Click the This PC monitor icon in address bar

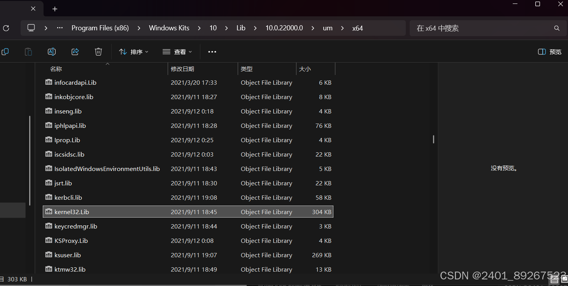coord(31,28)
